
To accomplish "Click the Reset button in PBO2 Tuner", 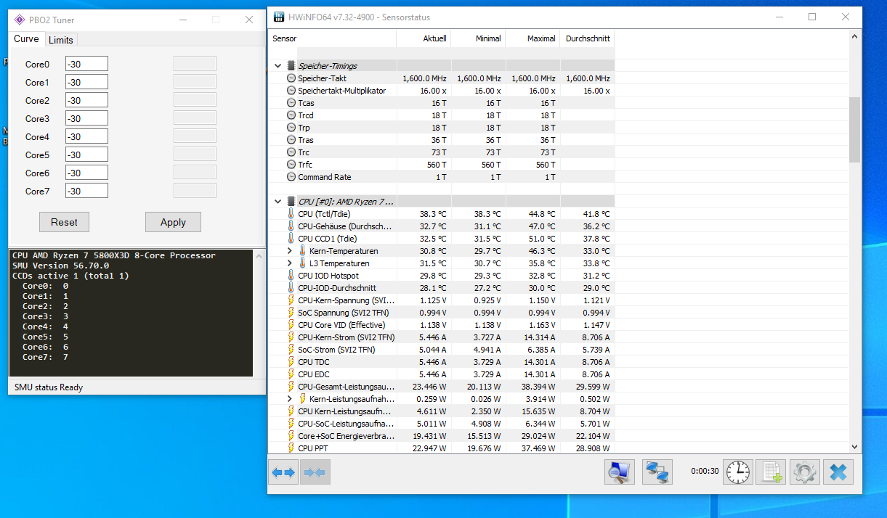I will 64,222.
